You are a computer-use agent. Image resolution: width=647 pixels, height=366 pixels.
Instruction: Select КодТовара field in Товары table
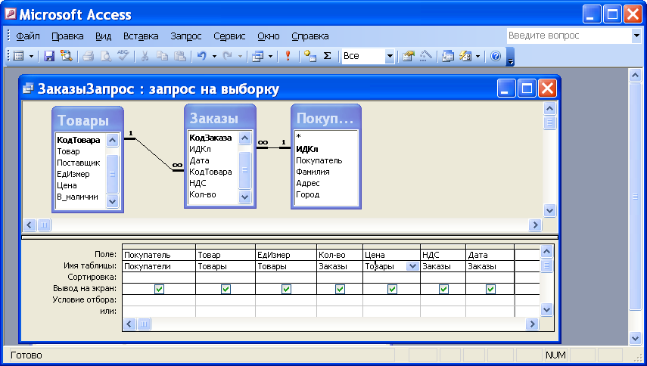[79, 140]
